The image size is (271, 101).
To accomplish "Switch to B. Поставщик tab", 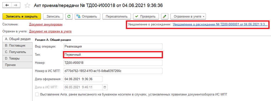I will tap(17, 45).
